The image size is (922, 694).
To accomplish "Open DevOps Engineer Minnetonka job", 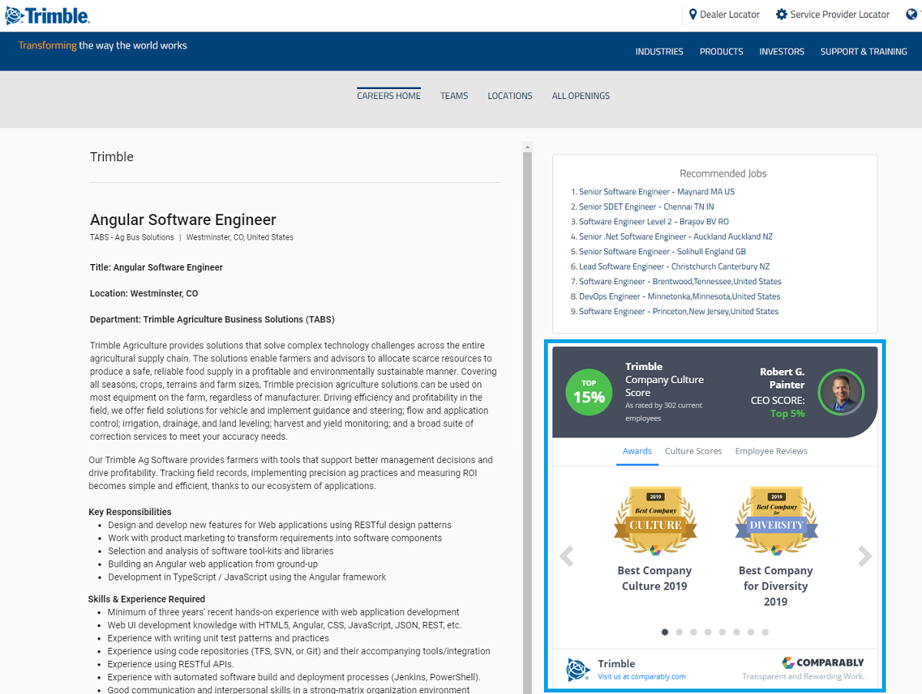I will (x=679, y=296).
